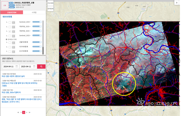
Task: Open the 지도범례 map legend button
Action: coord(50,3)
